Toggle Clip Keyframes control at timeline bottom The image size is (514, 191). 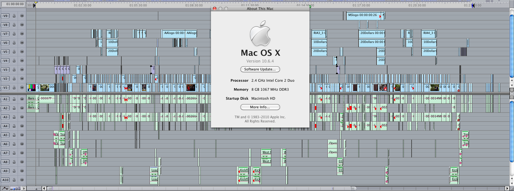(5, 188)
